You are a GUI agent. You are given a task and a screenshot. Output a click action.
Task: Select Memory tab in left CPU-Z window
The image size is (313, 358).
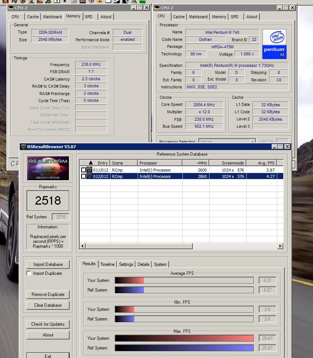[x=73, y=16]
